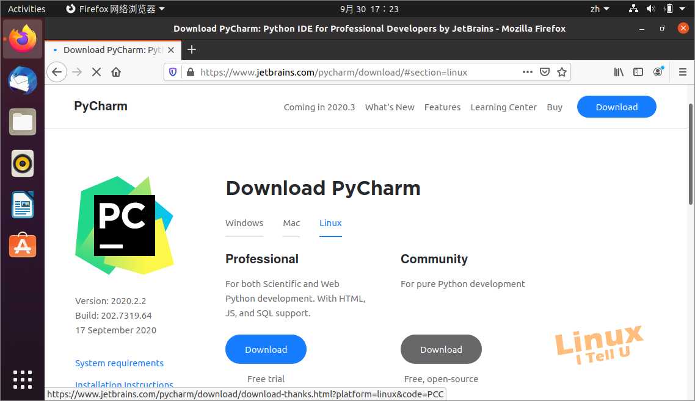Toggle the sidebar view icon
This screenshot has width=695, height=401.
(638, 72)
